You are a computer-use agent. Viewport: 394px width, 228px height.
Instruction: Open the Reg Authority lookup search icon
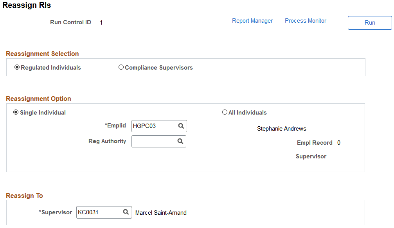(180, 141)
